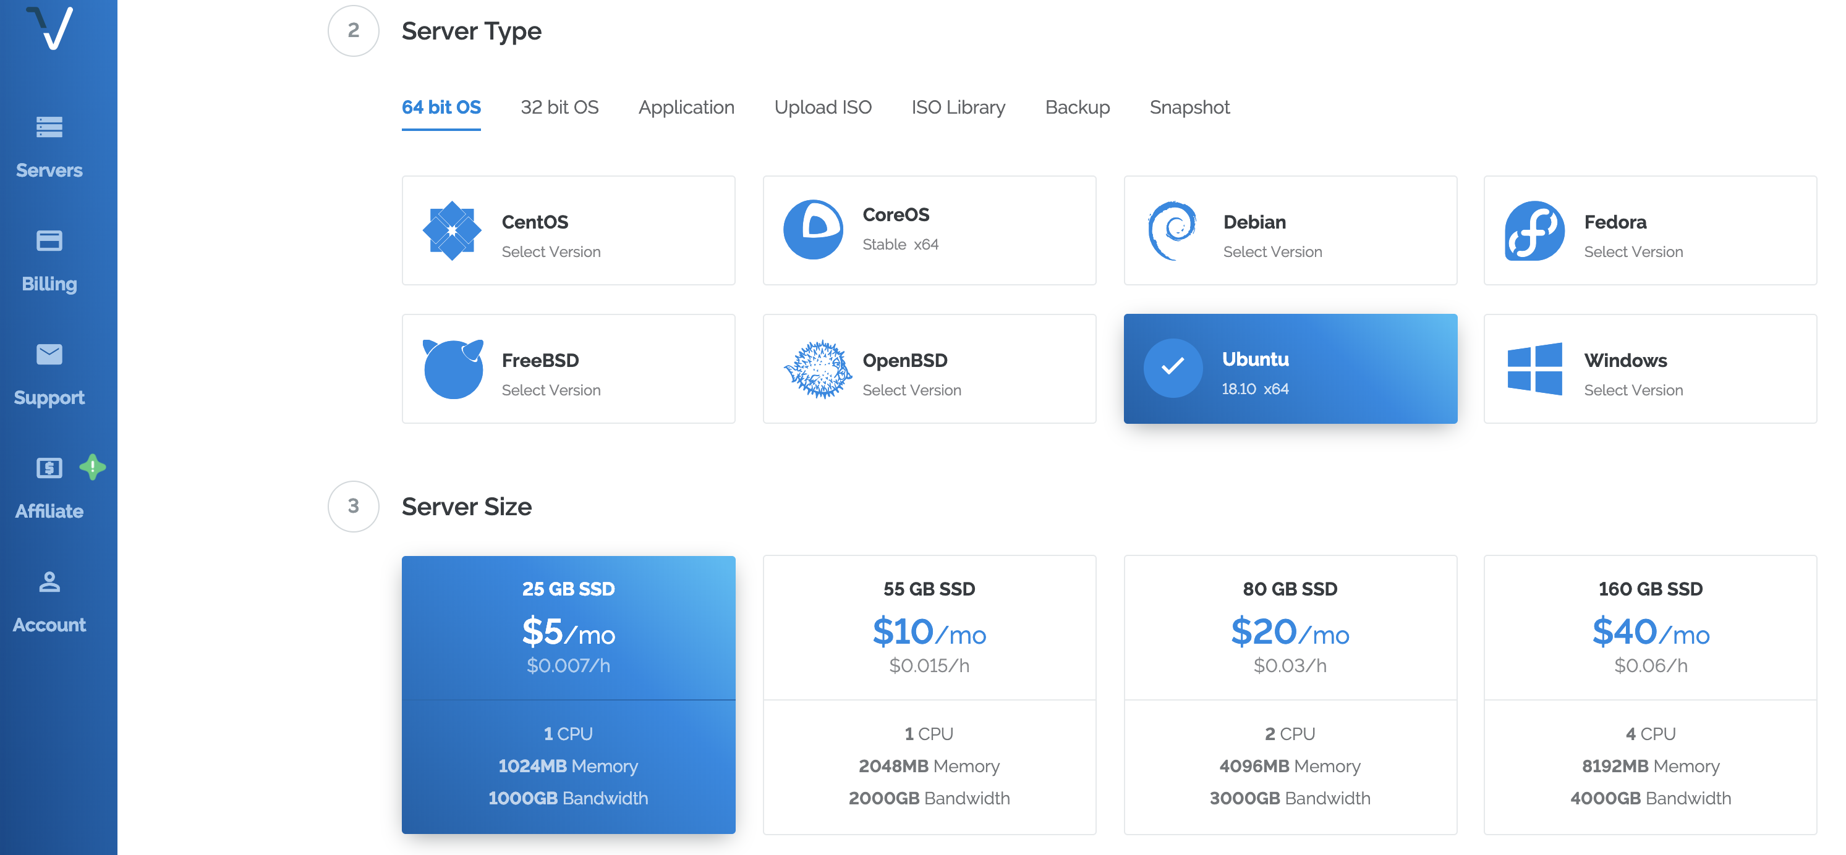Image resolution: width=1846 pixels, height=855 pixels.
Task: Click the CentOS logo icon
Action: tap(452, 230)
